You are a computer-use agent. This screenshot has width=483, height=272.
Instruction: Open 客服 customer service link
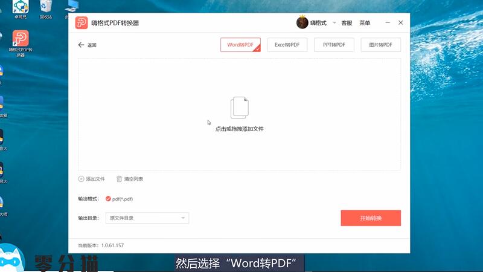point(347,23)
